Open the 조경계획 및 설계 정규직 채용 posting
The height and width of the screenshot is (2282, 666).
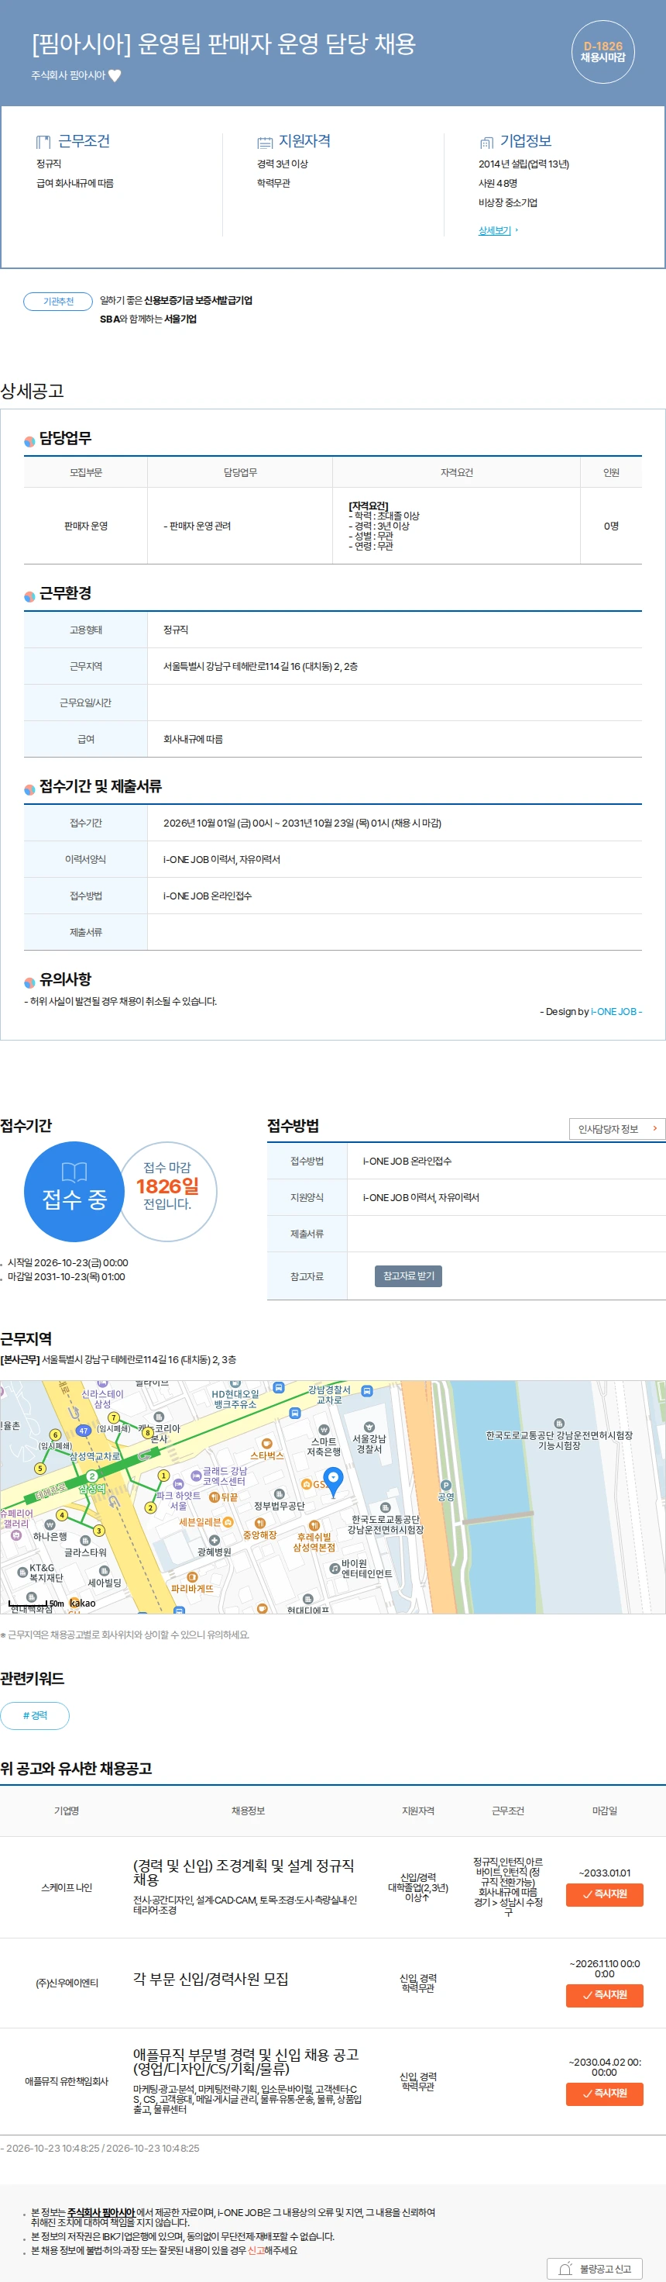[243, 1872]
